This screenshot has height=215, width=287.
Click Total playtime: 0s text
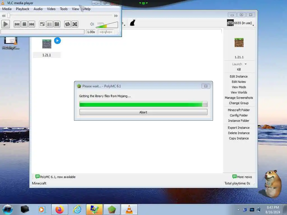click(x=237, y=183)
